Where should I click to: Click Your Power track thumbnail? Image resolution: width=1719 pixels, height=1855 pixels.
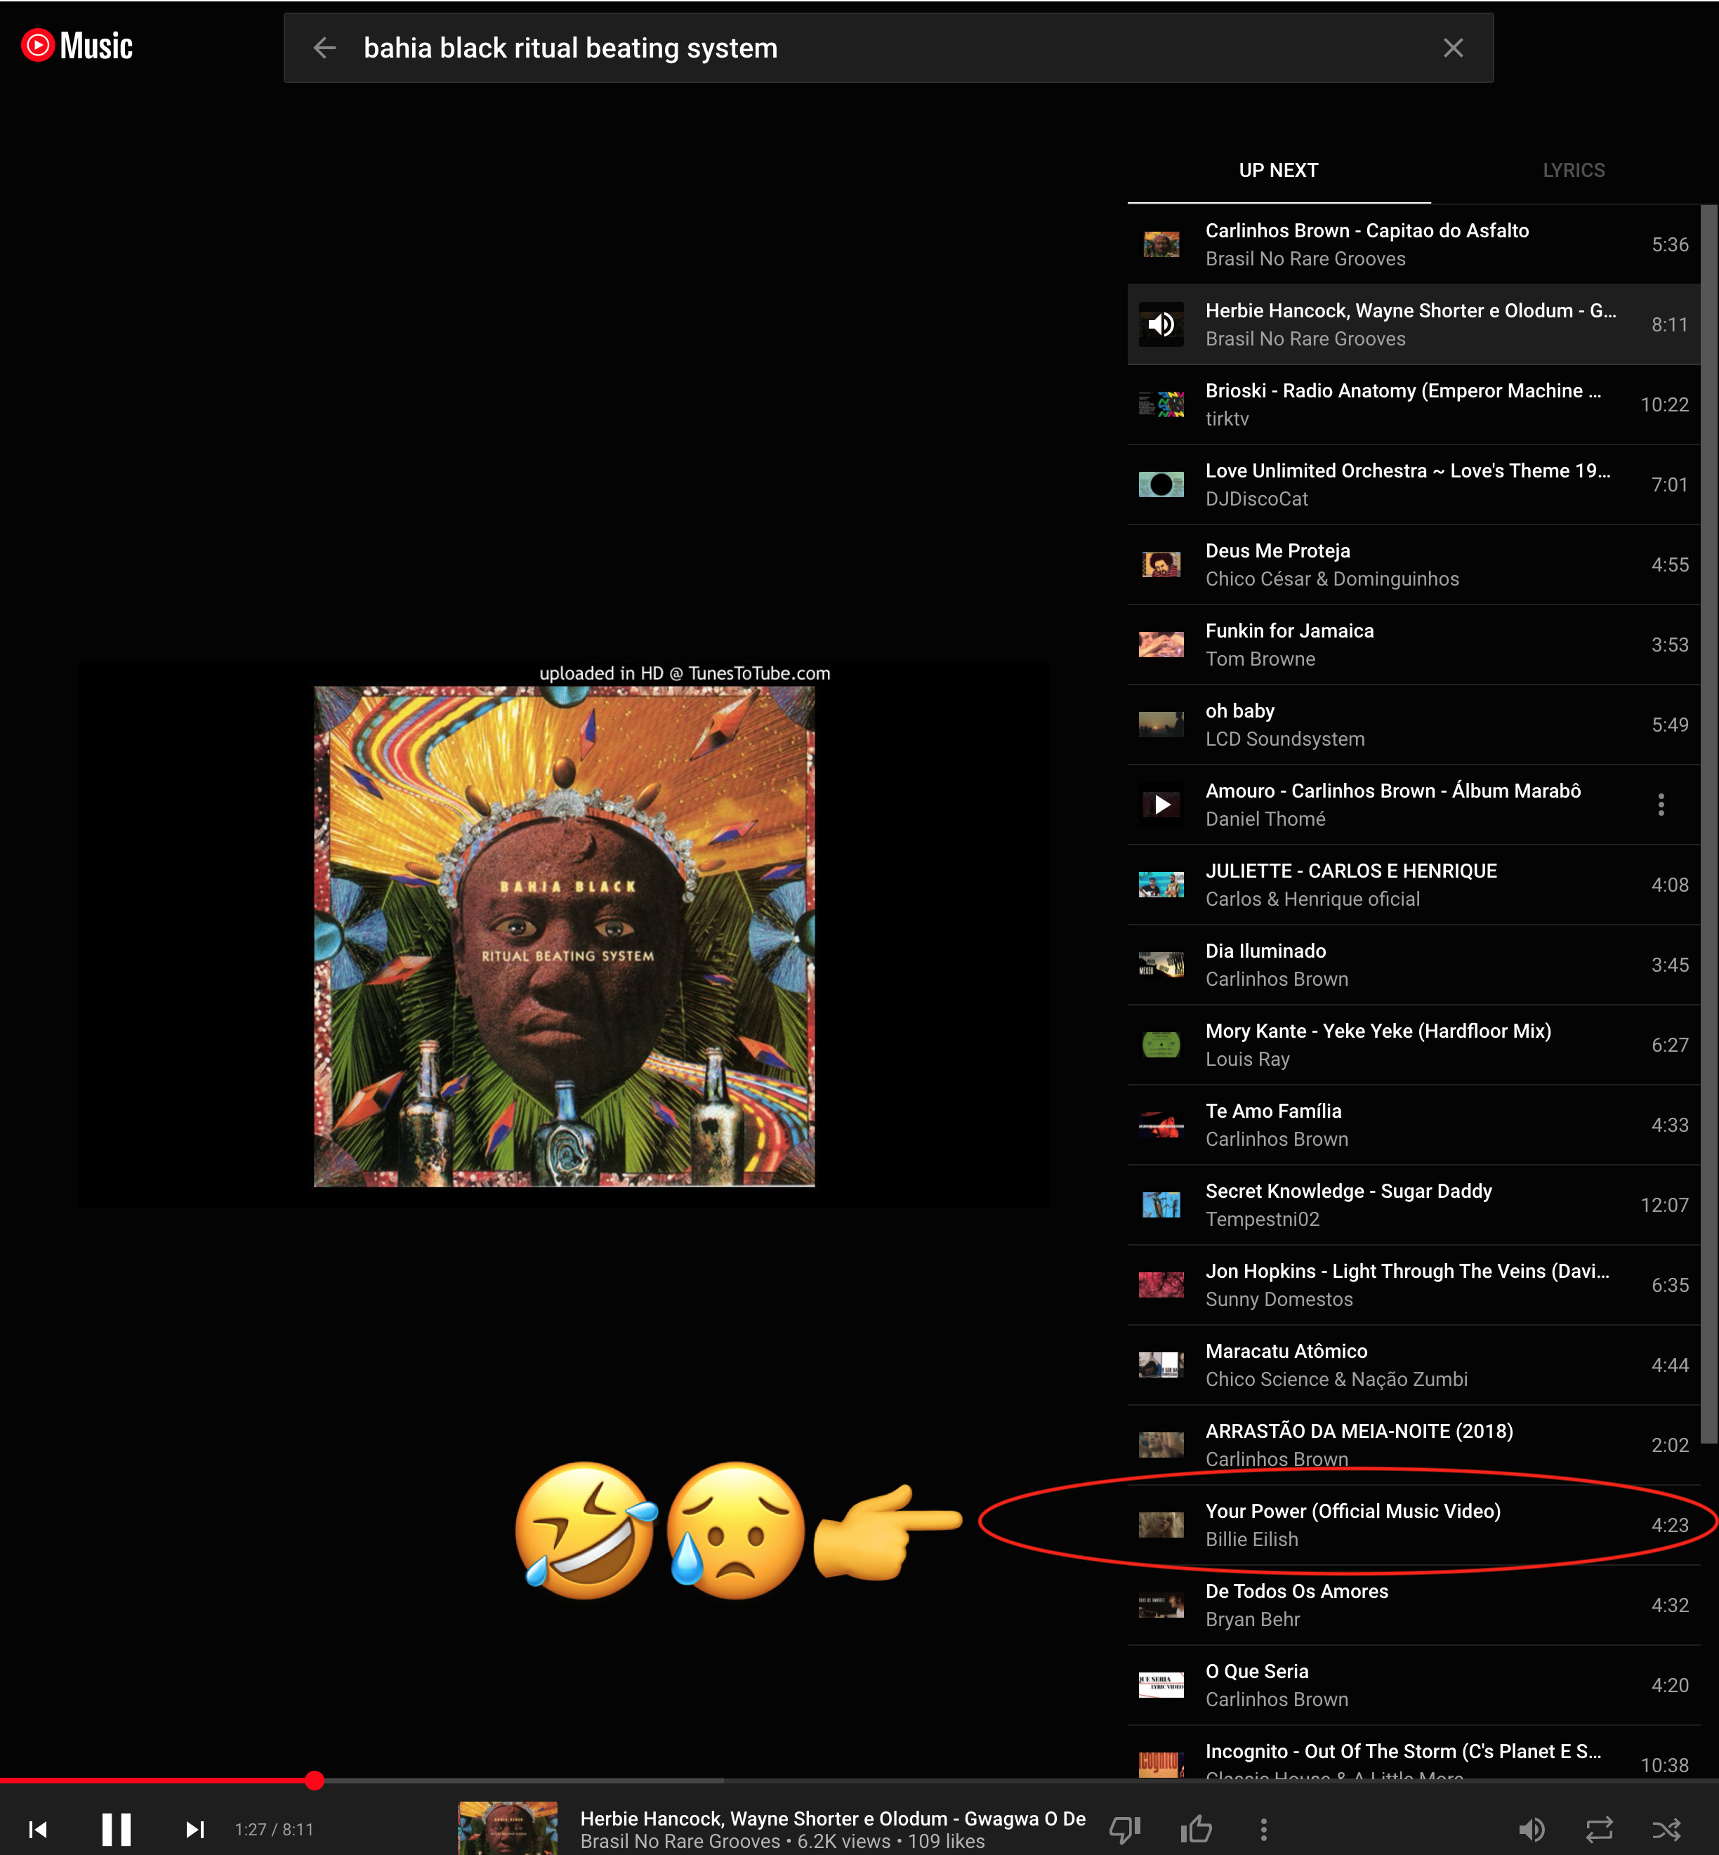[1161, 1525]
